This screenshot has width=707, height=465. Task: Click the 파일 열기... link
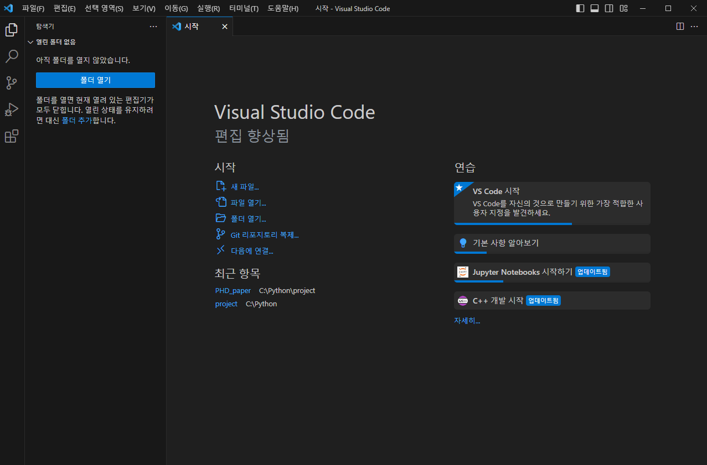coord(249,203)
